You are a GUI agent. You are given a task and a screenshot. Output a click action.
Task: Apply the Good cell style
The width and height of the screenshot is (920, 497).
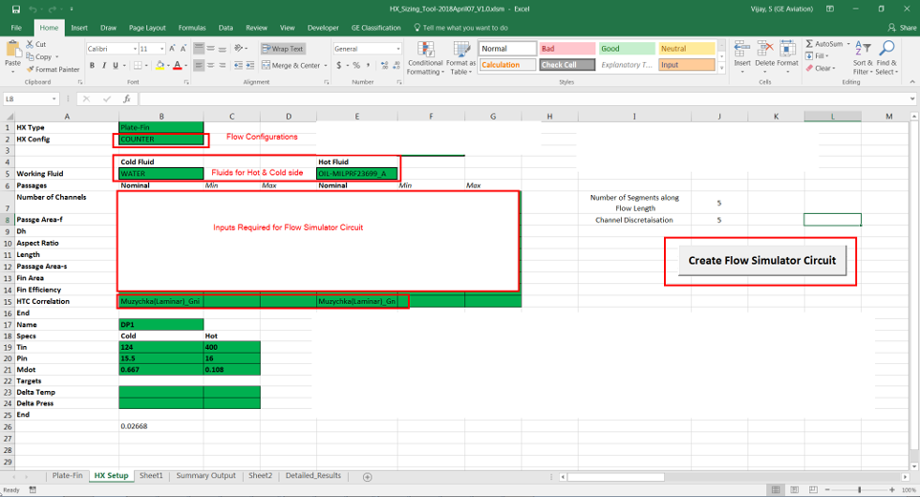pos(628,49)
